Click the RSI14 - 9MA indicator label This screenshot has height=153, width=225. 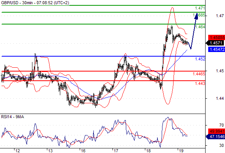tap(13, 117)
